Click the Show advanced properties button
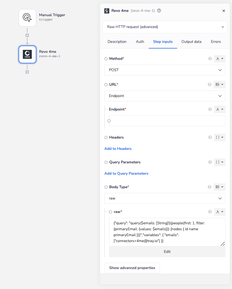 pyautogui.click(x=132, y=268)
